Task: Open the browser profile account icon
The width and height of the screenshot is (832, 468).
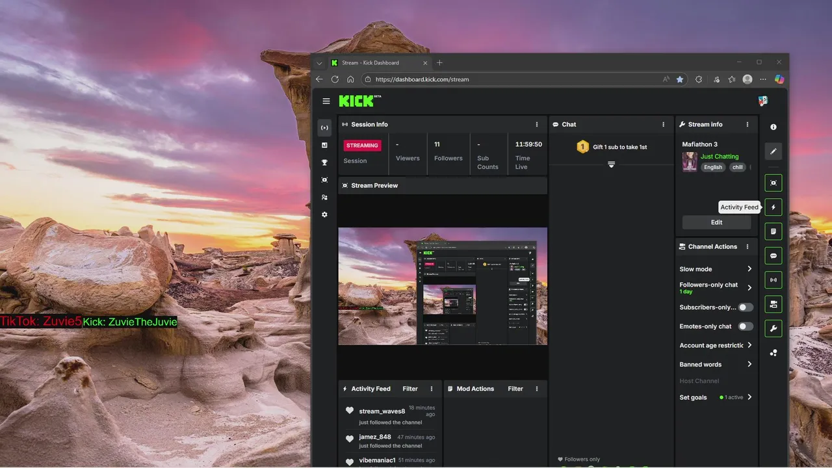Action: tap(747, 79)
